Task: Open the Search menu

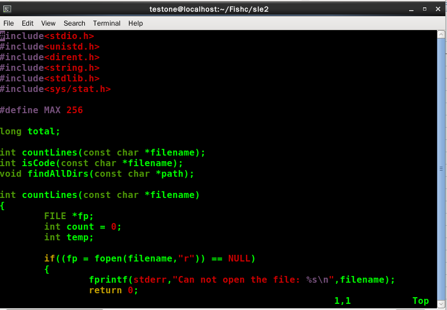Action: pos(74,23)
